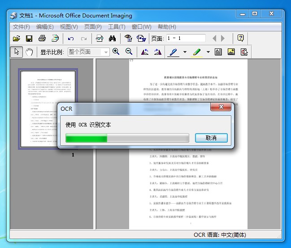Go to next page arrow
Screen dimensions: 291x248
click(223, 39)
